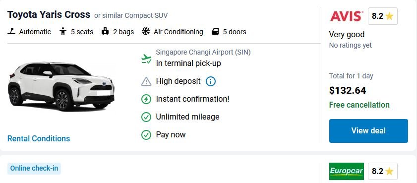This screenshot has height=183, width=417.
Task: Click the Avis 8.2 star rating badge
Action: [x=383, y=16]
